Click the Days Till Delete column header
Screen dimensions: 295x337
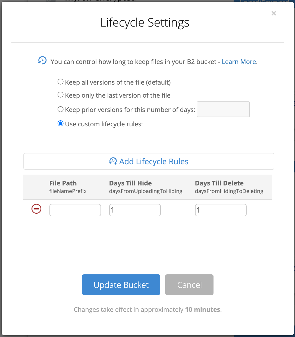click(x=219, y=183)
